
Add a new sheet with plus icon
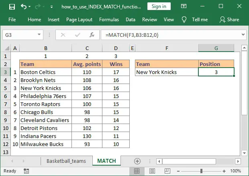[137, 161]
